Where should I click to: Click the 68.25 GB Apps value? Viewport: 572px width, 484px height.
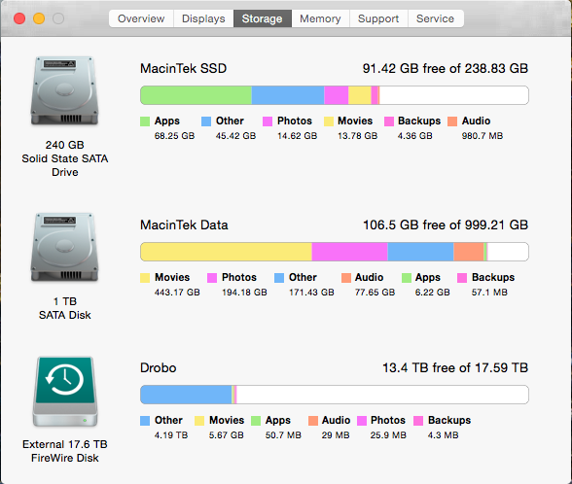(x=174, y=136)
